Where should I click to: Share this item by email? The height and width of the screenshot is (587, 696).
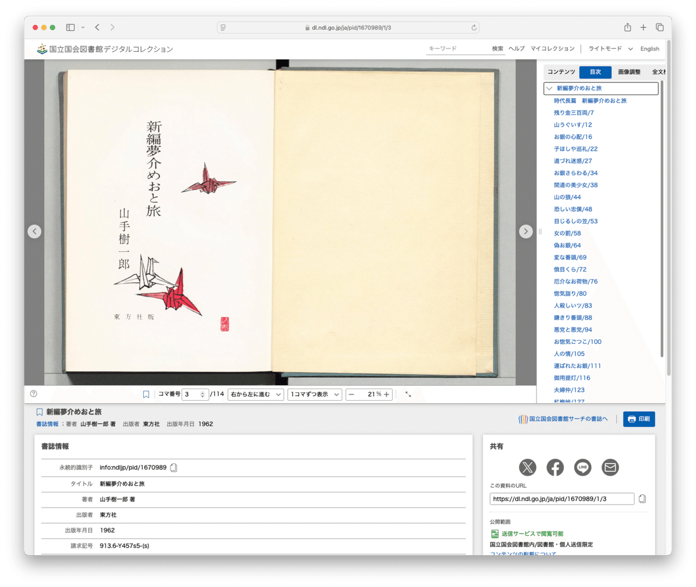point(610,467)
